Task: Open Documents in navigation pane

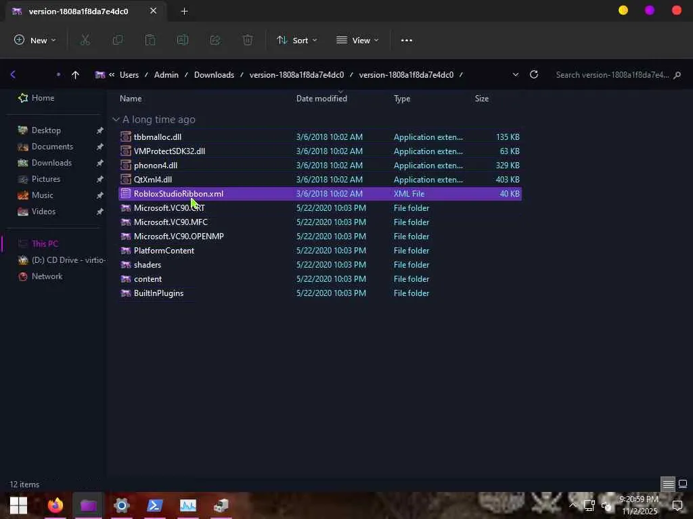Action: [45, 147]
